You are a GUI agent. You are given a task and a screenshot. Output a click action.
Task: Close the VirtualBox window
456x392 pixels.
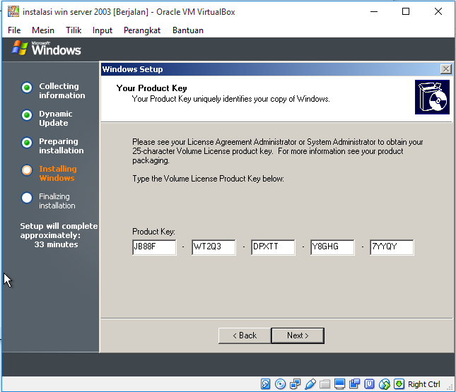(438, 11)
